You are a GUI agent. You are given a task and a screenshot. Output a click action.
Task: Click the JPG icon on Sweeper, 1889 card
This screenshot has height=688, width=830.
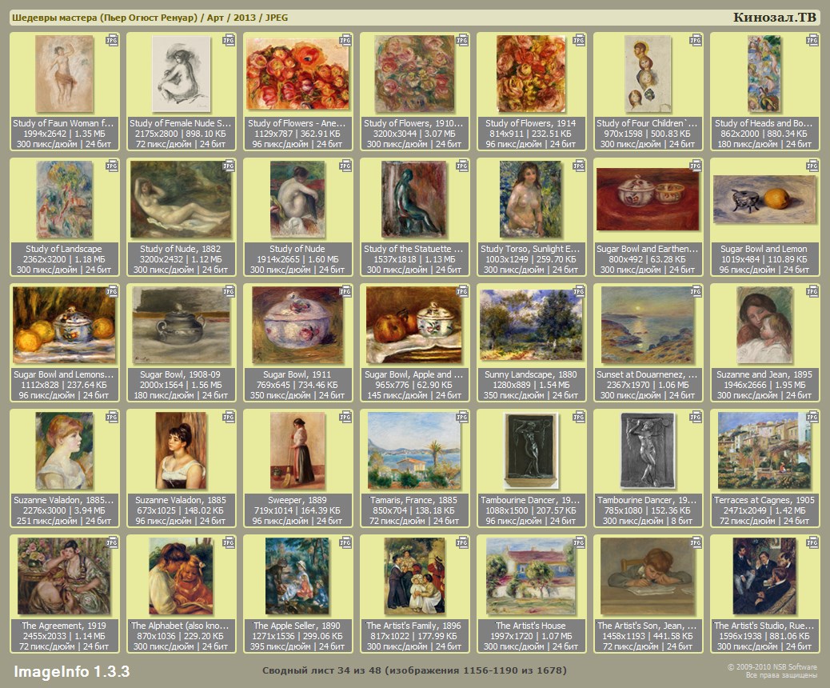(345, 418)
